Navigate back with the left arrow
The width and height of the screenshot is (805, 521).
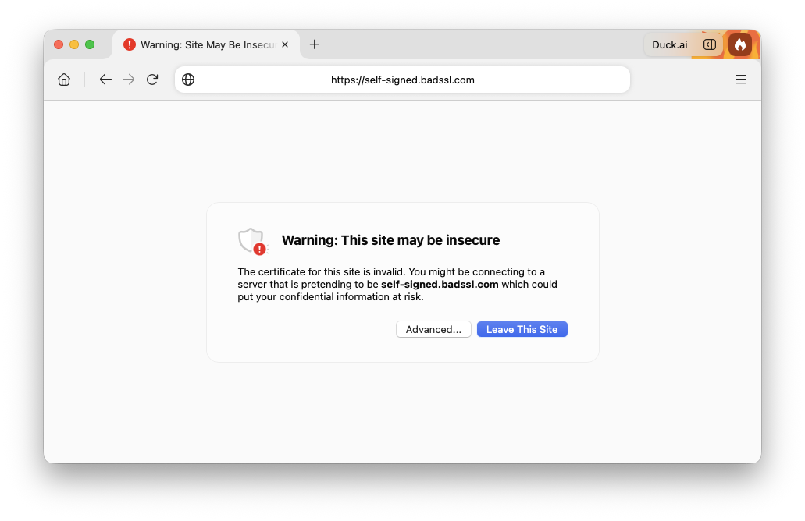[x=105, y=80]
